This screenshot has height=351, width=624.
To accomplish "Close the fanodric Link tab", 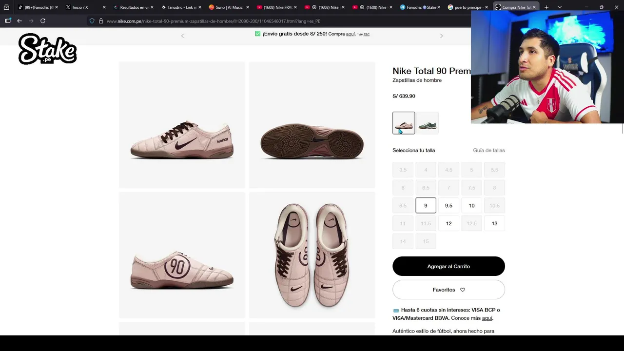I will coord(200,7).
